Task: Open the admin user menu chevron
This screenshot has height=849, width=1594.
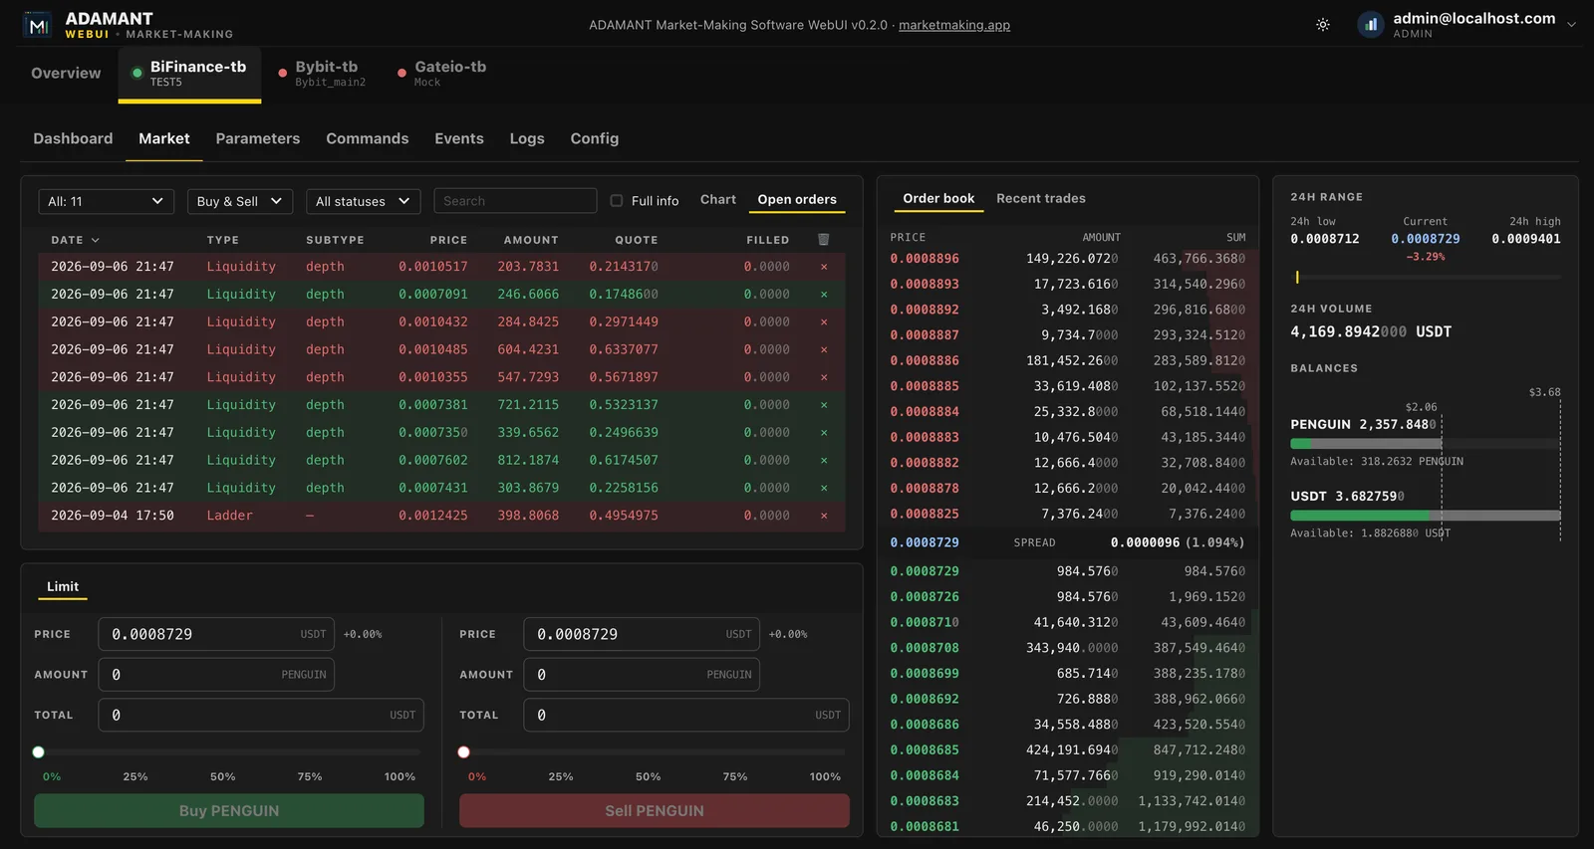Action: 1571,25
